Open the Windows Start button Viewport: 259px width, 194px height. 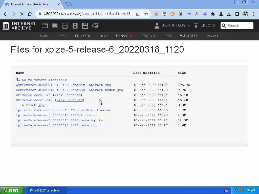(12, 190)
